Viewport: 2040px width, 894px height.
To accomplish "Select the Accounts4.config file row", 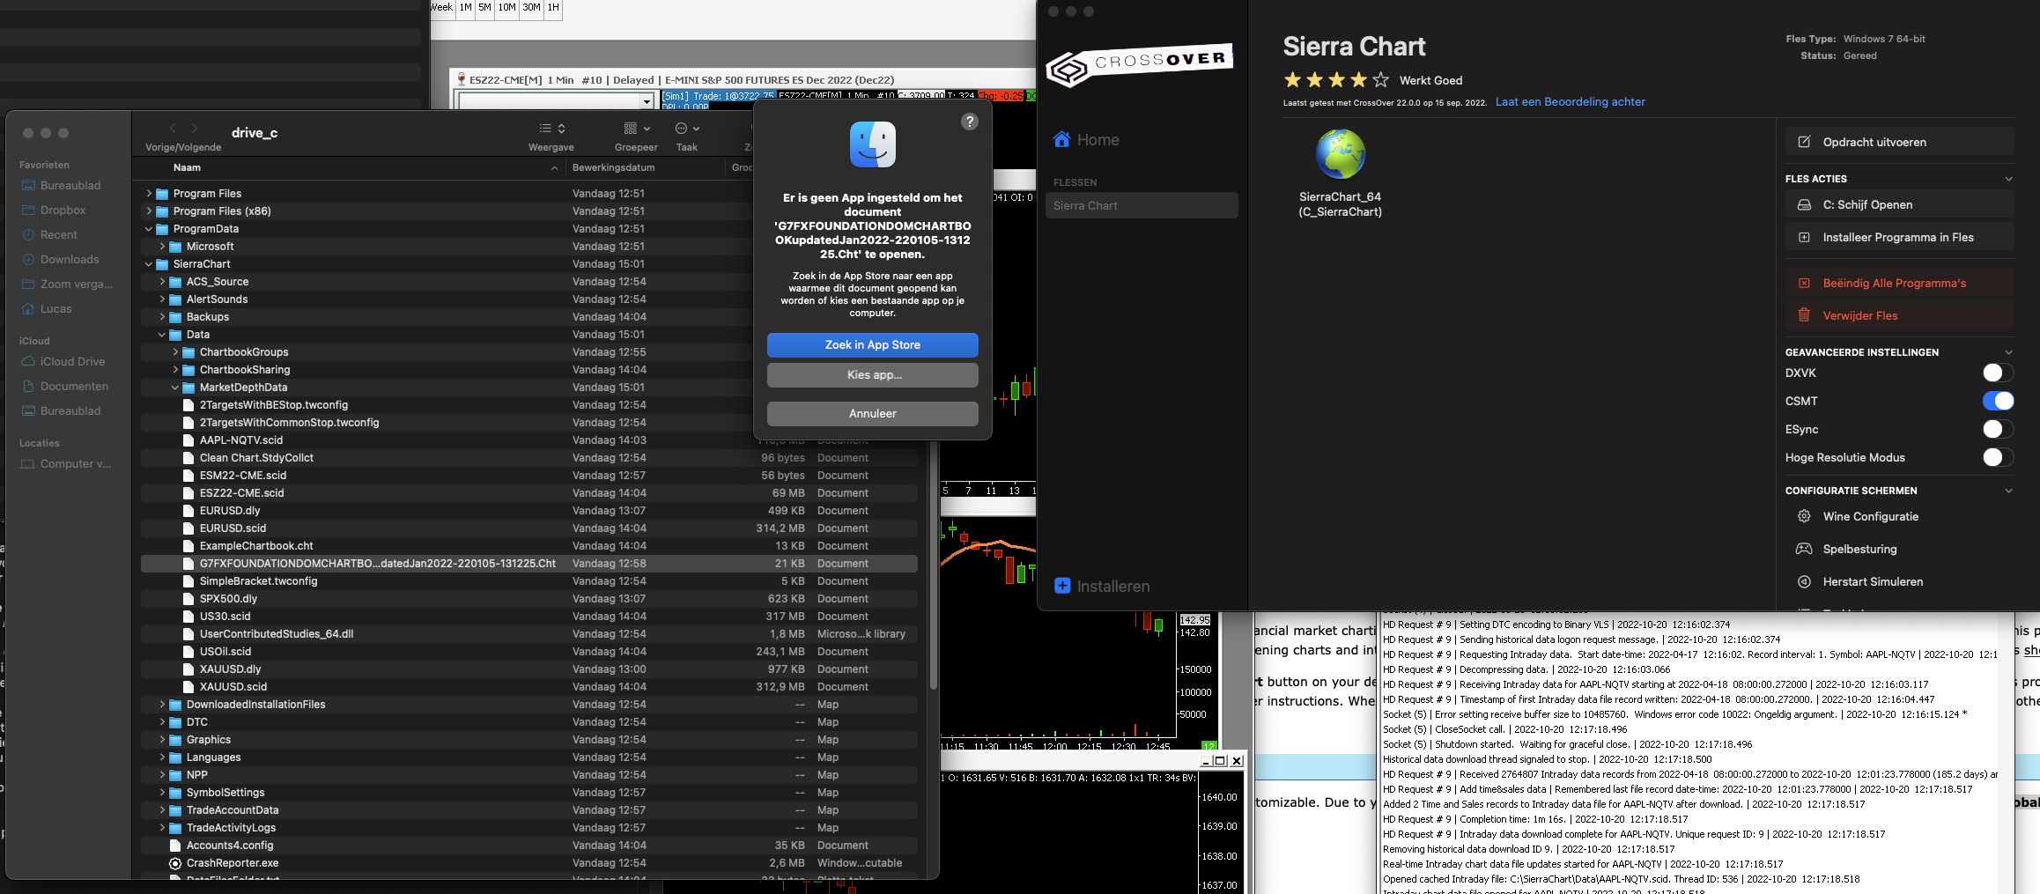I will 529,846.
